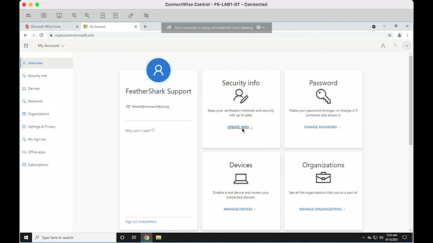This screenshot has width=433, height=243.
Task: Click the MANAGE ORGANIZATIONS link
Action: click(322, 209)
